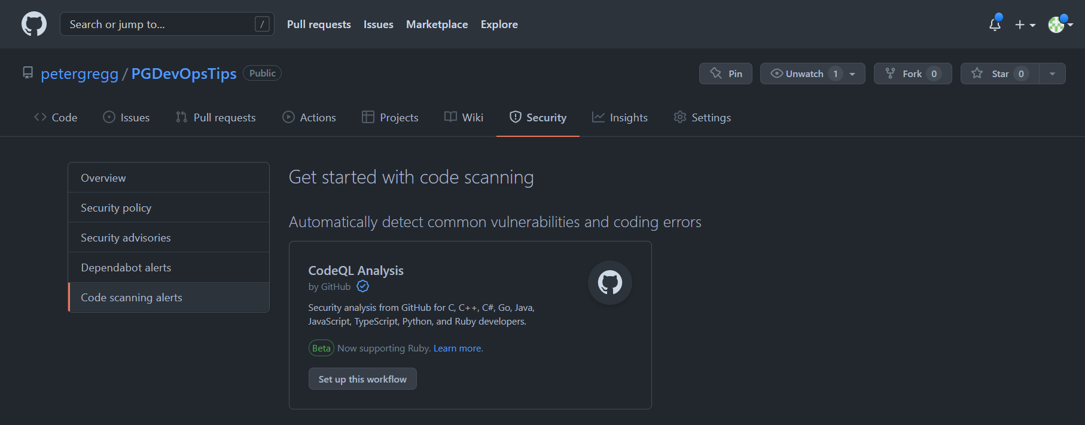Click the Pull requests branch icon
Viewport: 1085px width, 425px height.
coord(181,117)
